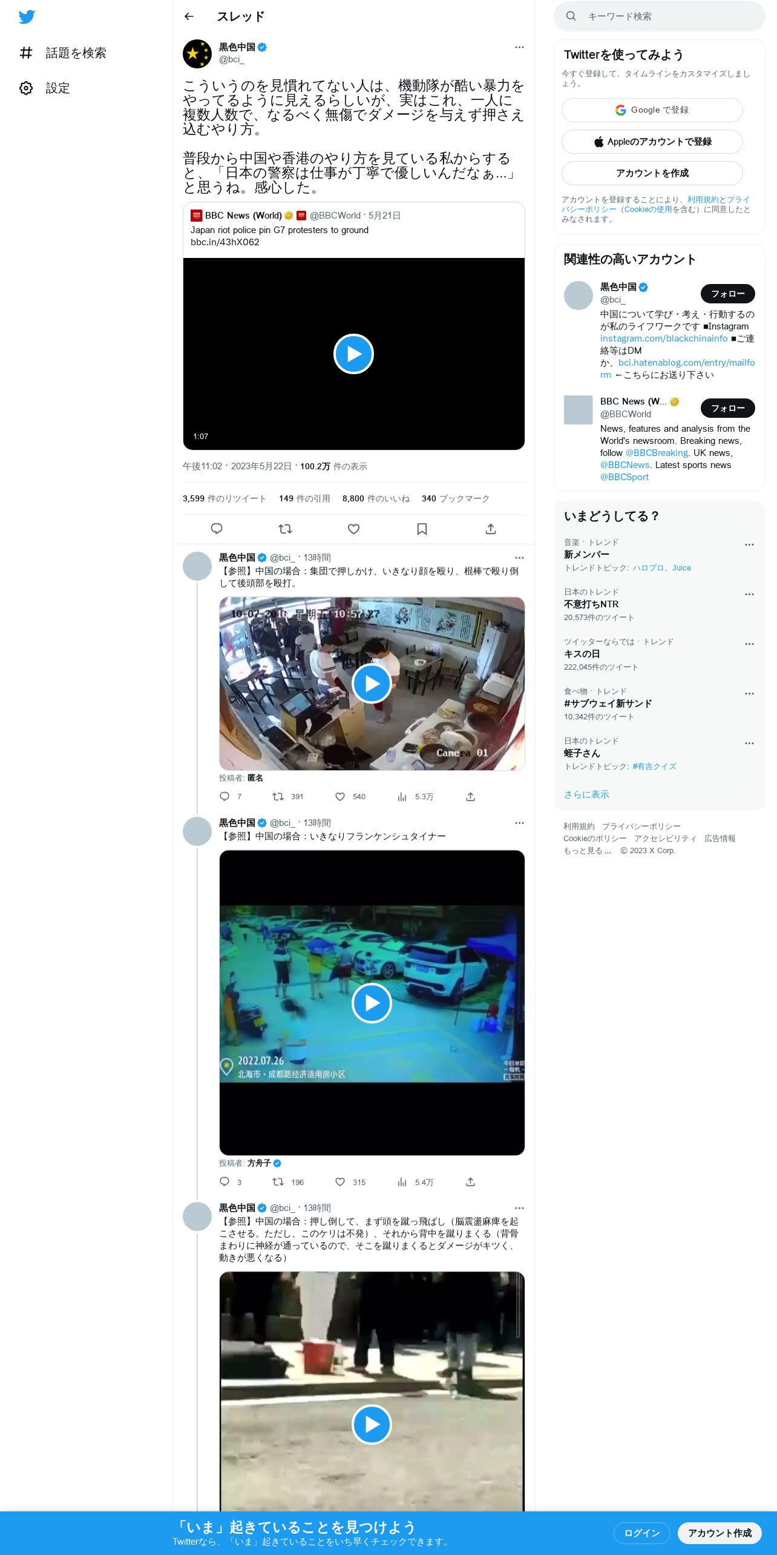
Task: Open 方舟子 poster profile link
Action: coord(264,1163)
